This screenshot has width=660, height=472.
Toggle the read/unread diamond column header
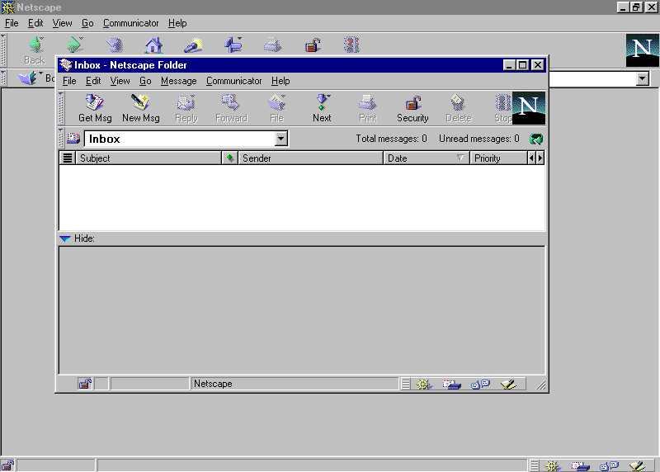coord(230,158)
